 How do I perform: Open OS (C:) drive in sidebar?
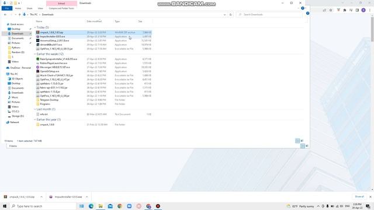click(x=15, y=111)
